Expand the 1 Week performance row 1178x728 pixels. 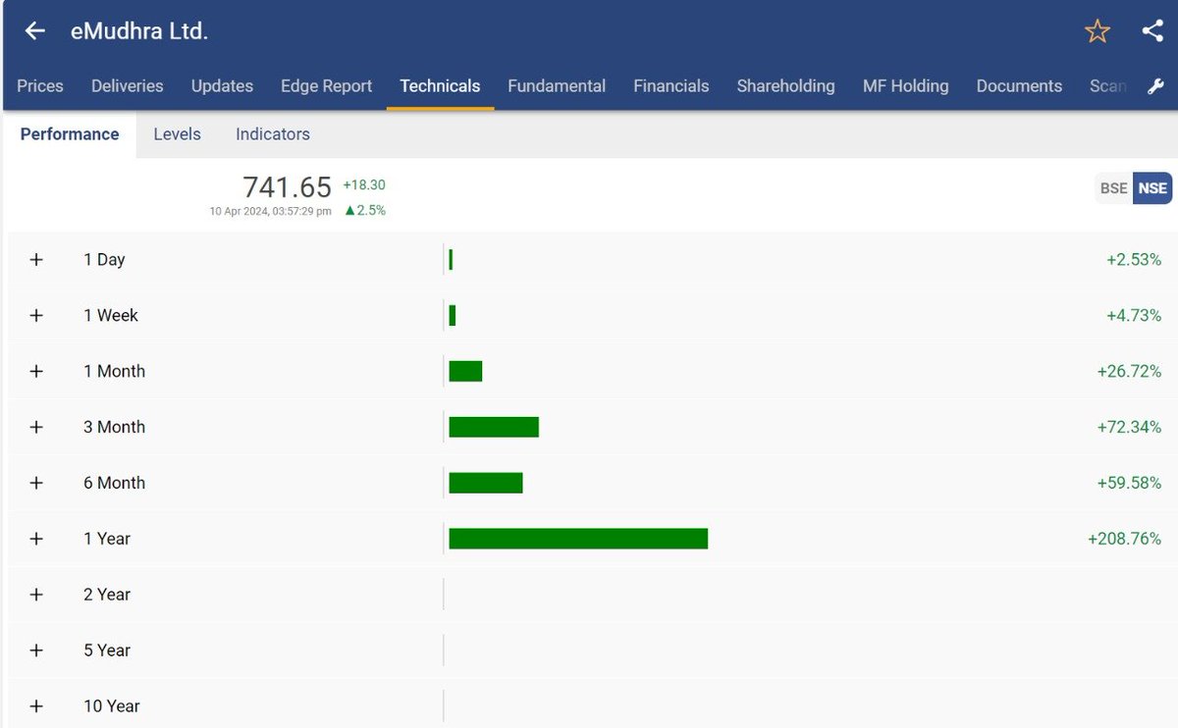[36, 316]
